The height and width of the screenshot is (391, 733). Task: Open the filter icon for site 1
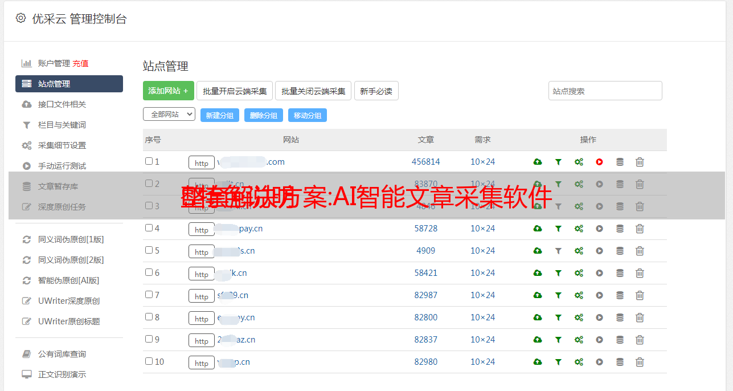pyautogui.click(x=558, y=162)
